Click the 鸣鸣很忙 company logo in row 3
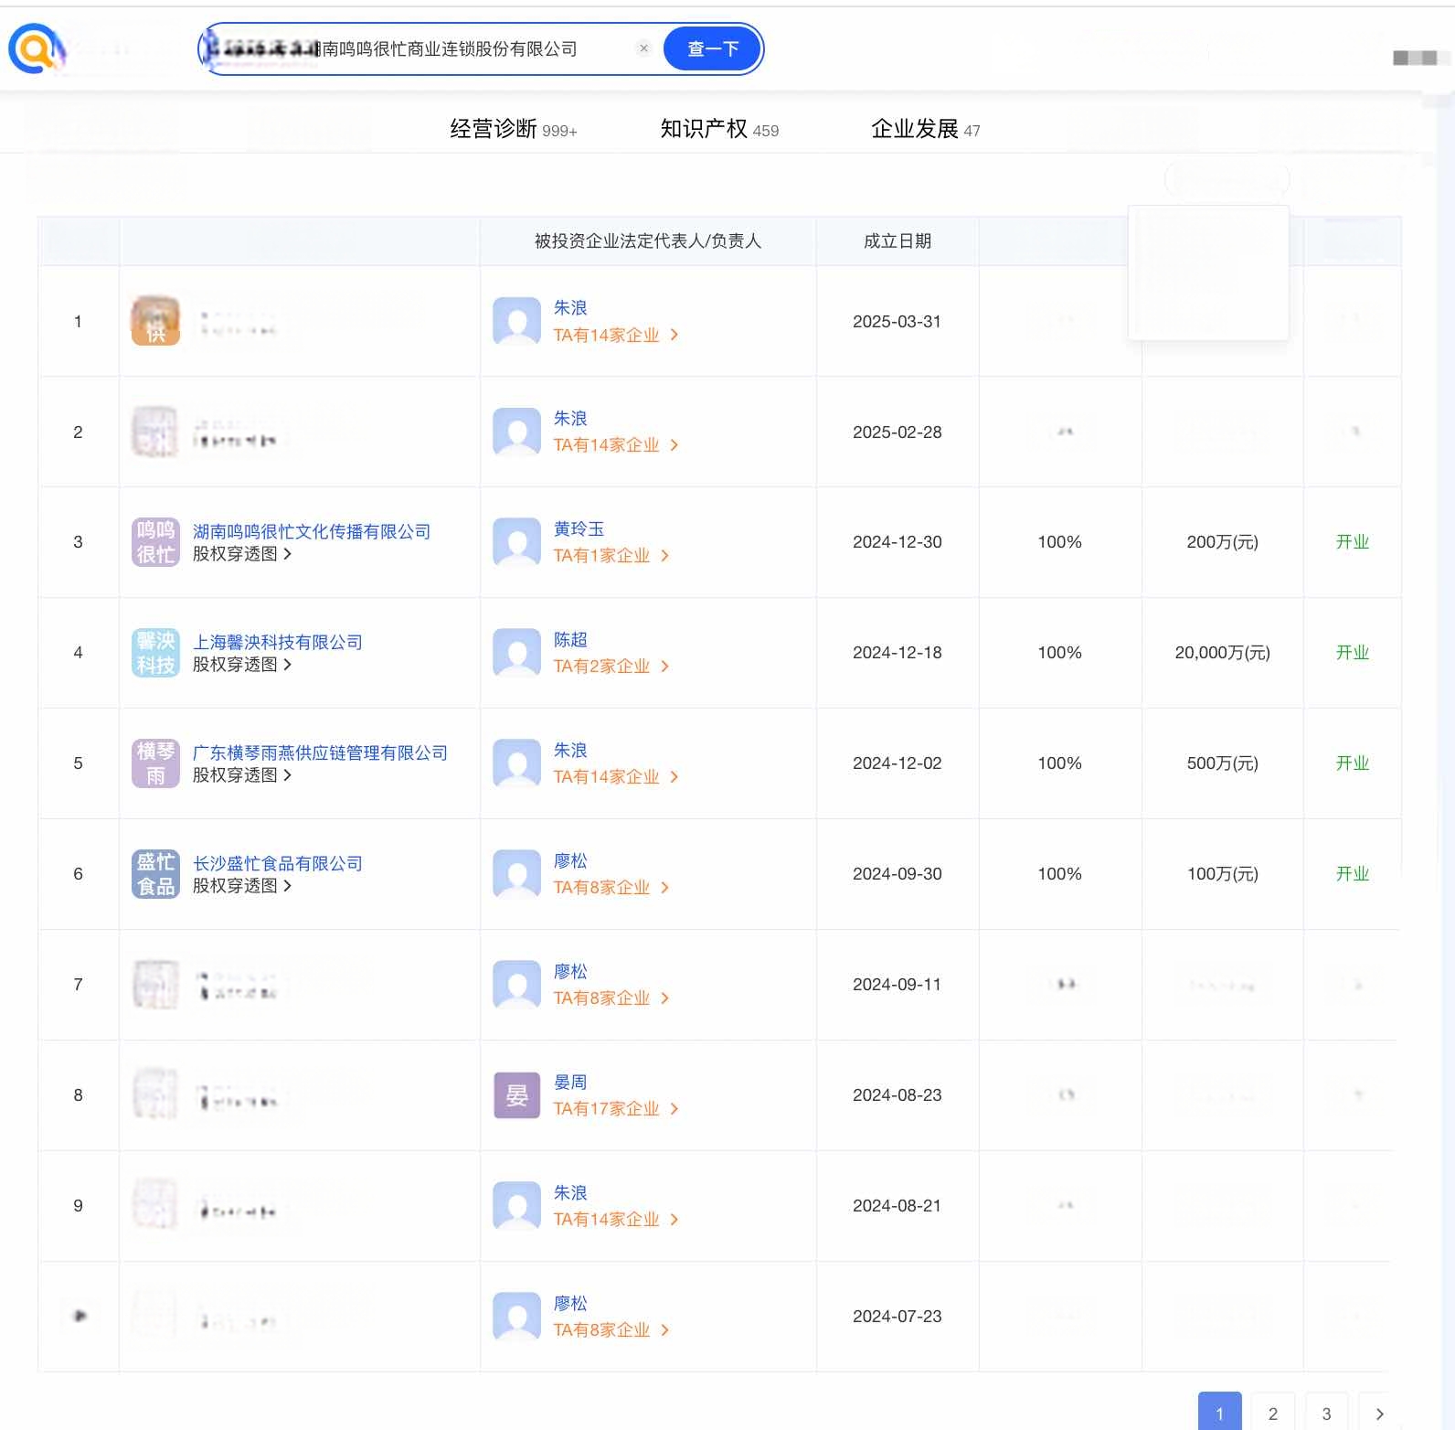1455x1430 pixels. pos(155,542)
